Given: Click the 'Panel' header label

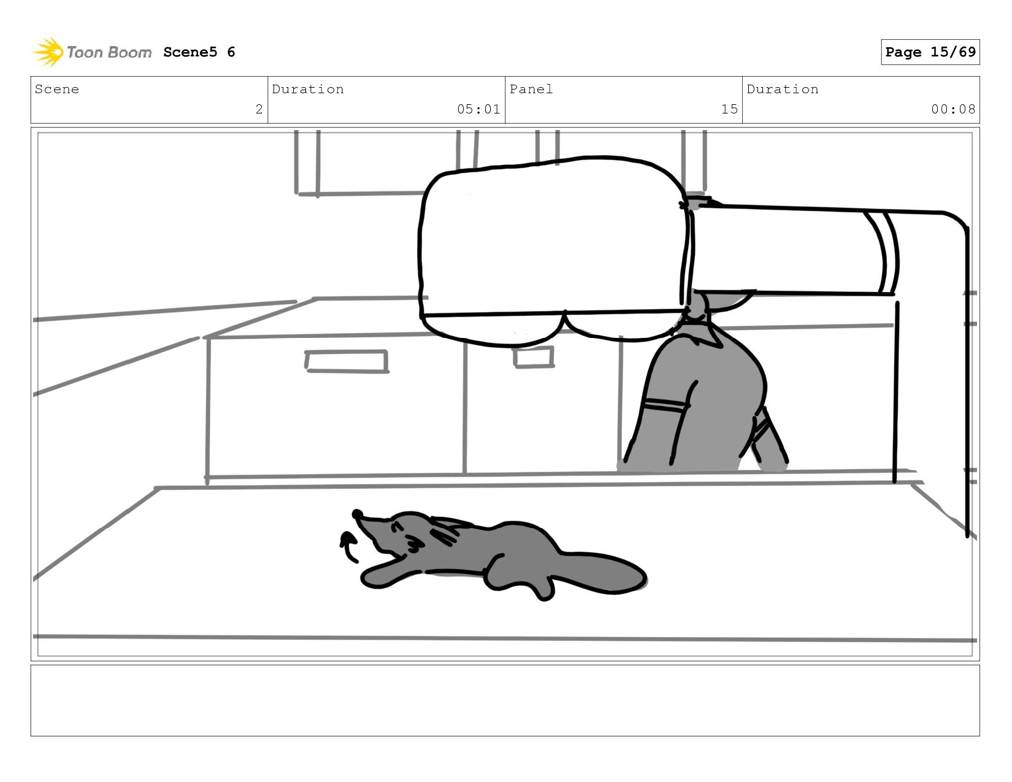Looking at the screenshot, I should click(531, 89).
